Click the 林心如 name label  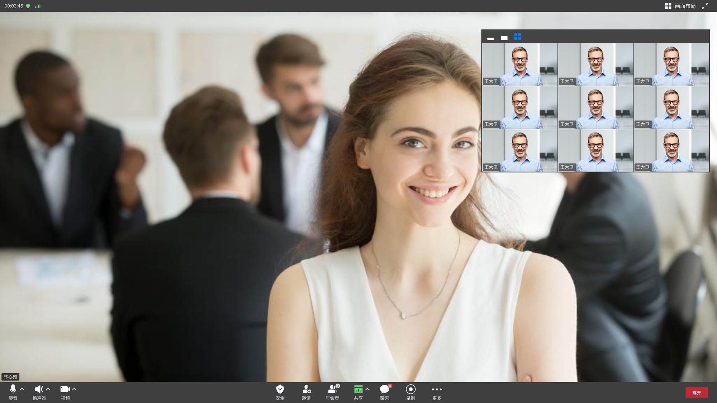(10, 377)
